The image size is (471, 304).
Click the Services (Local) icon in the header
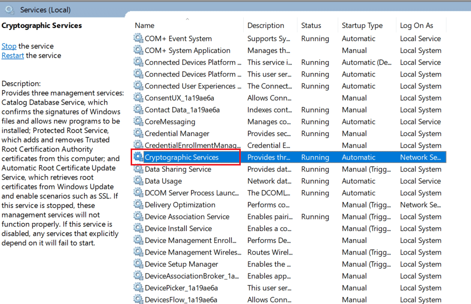click(9, 9)
